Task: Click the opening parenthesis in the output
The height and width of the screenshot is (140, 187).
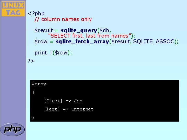Action: coord(34,93)
